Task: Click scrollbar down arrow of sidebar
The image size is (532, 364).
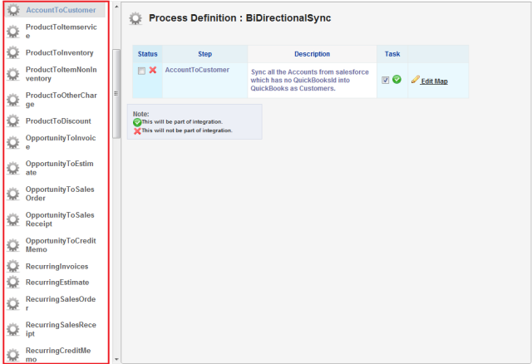Action: 116,359
